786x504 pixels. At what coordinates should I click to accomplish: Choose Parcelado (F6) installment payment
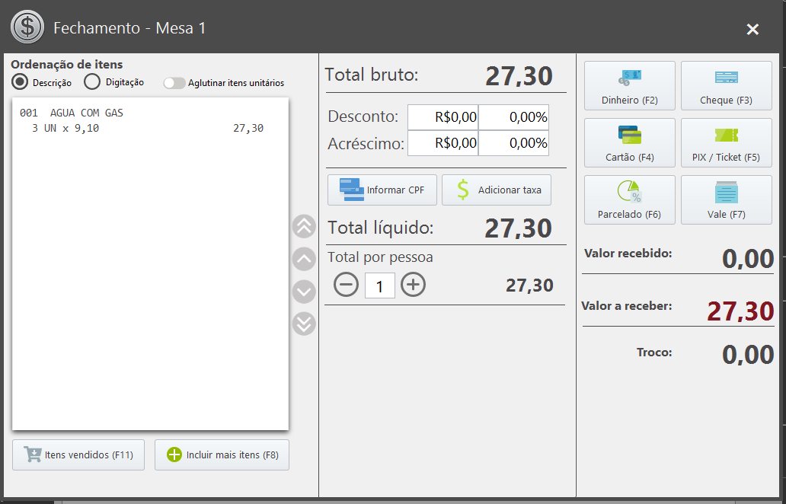[x=630, y=200]
